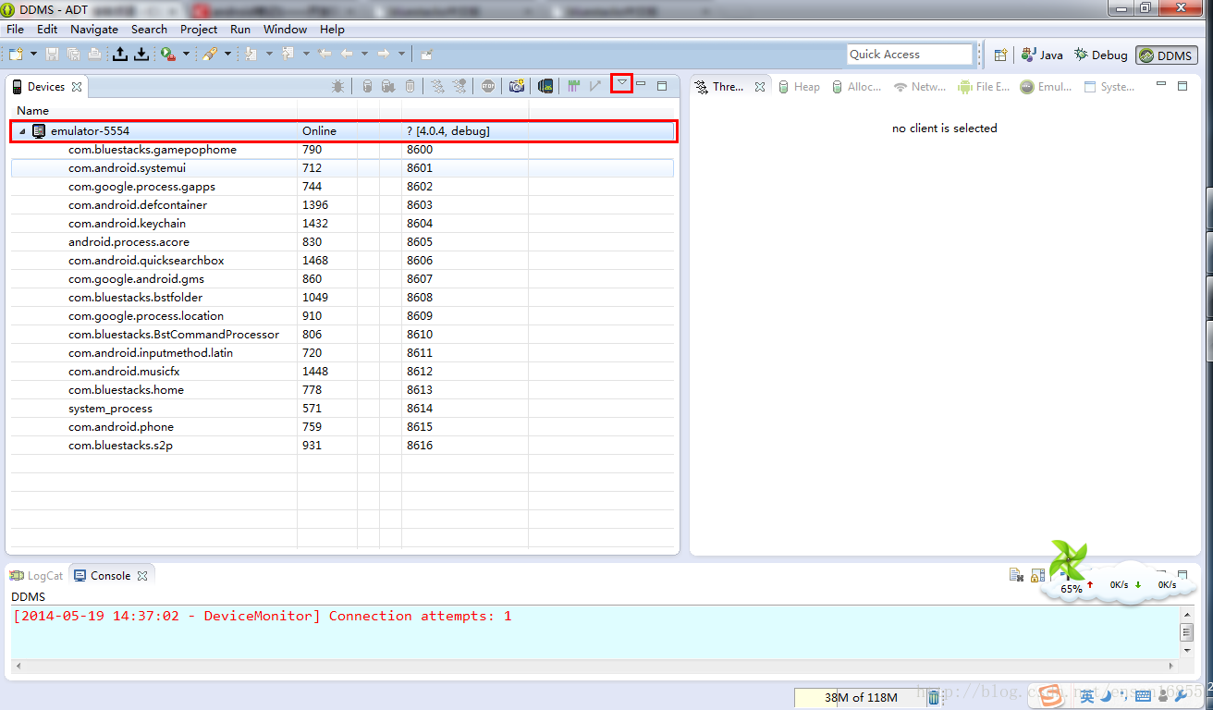Viewport: 1213px width, 710px height.
Task: Close the Threads view tab
Action: [x=760, y=87]
